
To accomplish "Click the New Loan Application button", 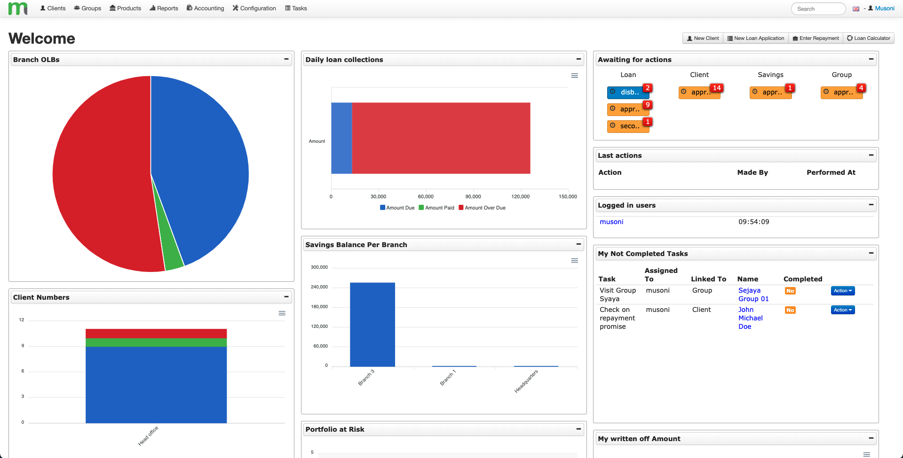I will (x=756, y=38).
